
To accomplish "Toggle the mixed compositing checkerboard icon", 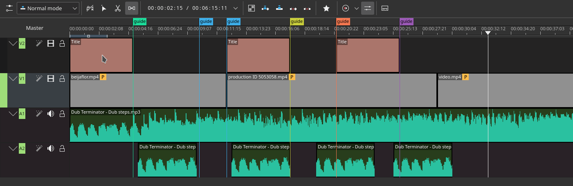I will pyautogui.click(x=252, y=8).
